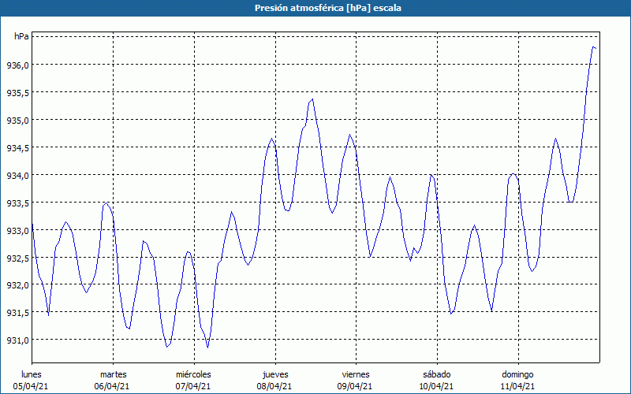Click the highest pressure peak above 936 hPa
This screenshot has width=631, height=394.
594,47
